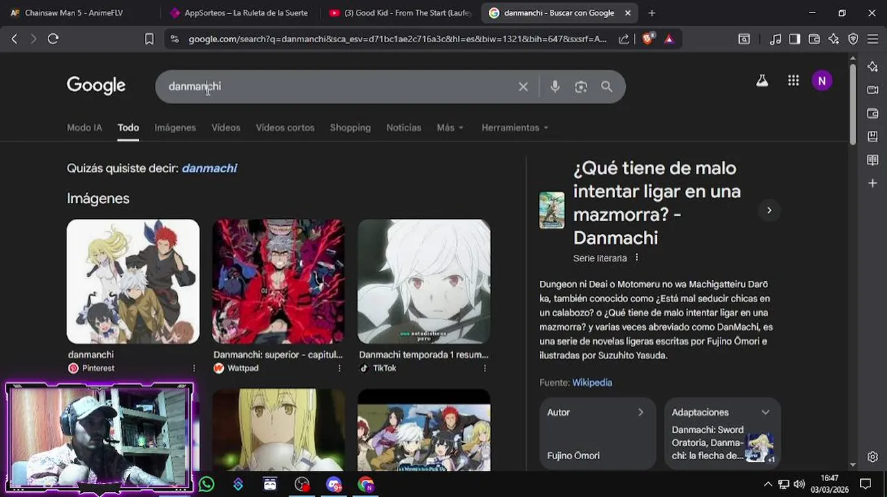The image size is (887, 497).
Task: Click the page vertical scrollbar
Action: click(x=853, y=104)
